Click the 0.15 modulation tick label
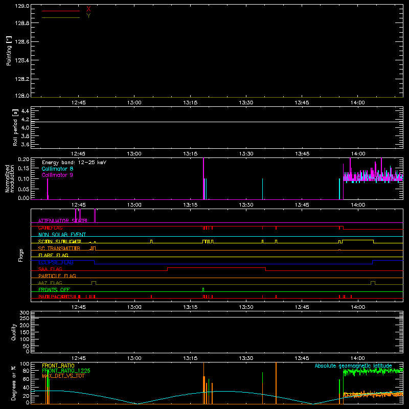The image size is (409, 409). [24, 169]
